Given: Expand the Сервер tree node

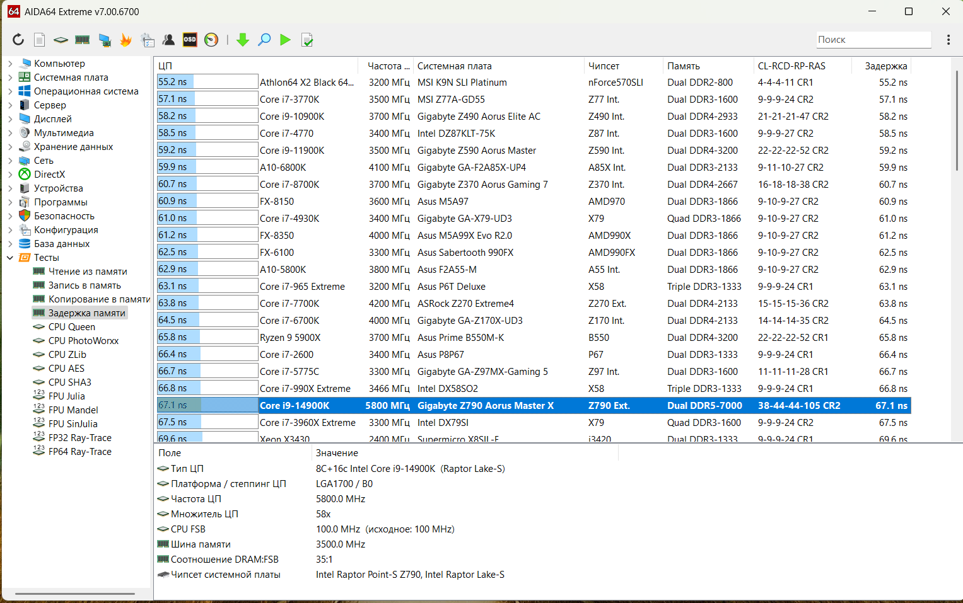Looking at the screenshot, I should point(10,105).
